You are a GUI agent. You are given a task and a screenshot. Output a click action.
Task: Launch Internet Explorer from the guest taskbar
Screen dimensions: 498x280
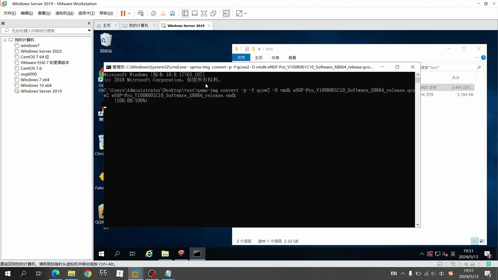click(149, 254)
